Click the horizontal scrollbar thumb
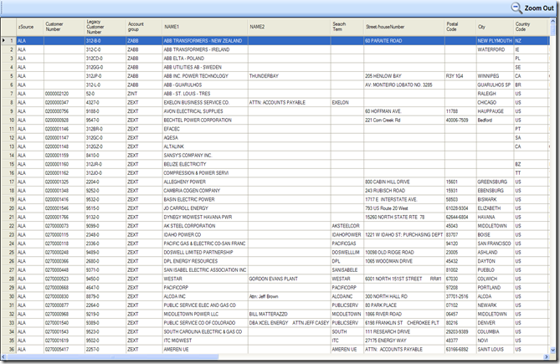This screenshot has height=364, width=560. pos(112,356)
